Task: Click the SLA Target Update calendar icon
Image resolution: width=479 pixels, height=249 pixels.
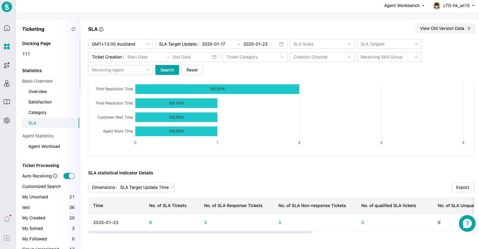Action: coord(281,44)
